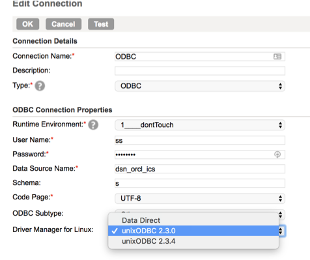Screen dimensions: 310x260
Task: Focus the User Name field containing ss
Action: [200, 140]
